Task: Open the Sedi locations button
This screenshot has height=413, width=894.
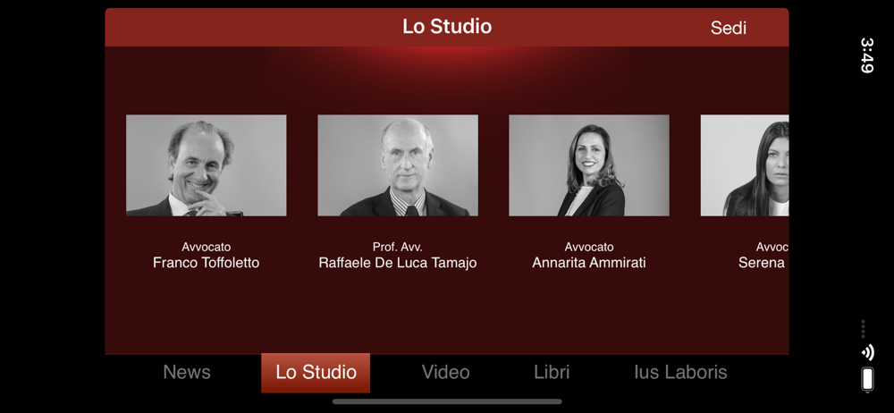Action: click(728, 28)
